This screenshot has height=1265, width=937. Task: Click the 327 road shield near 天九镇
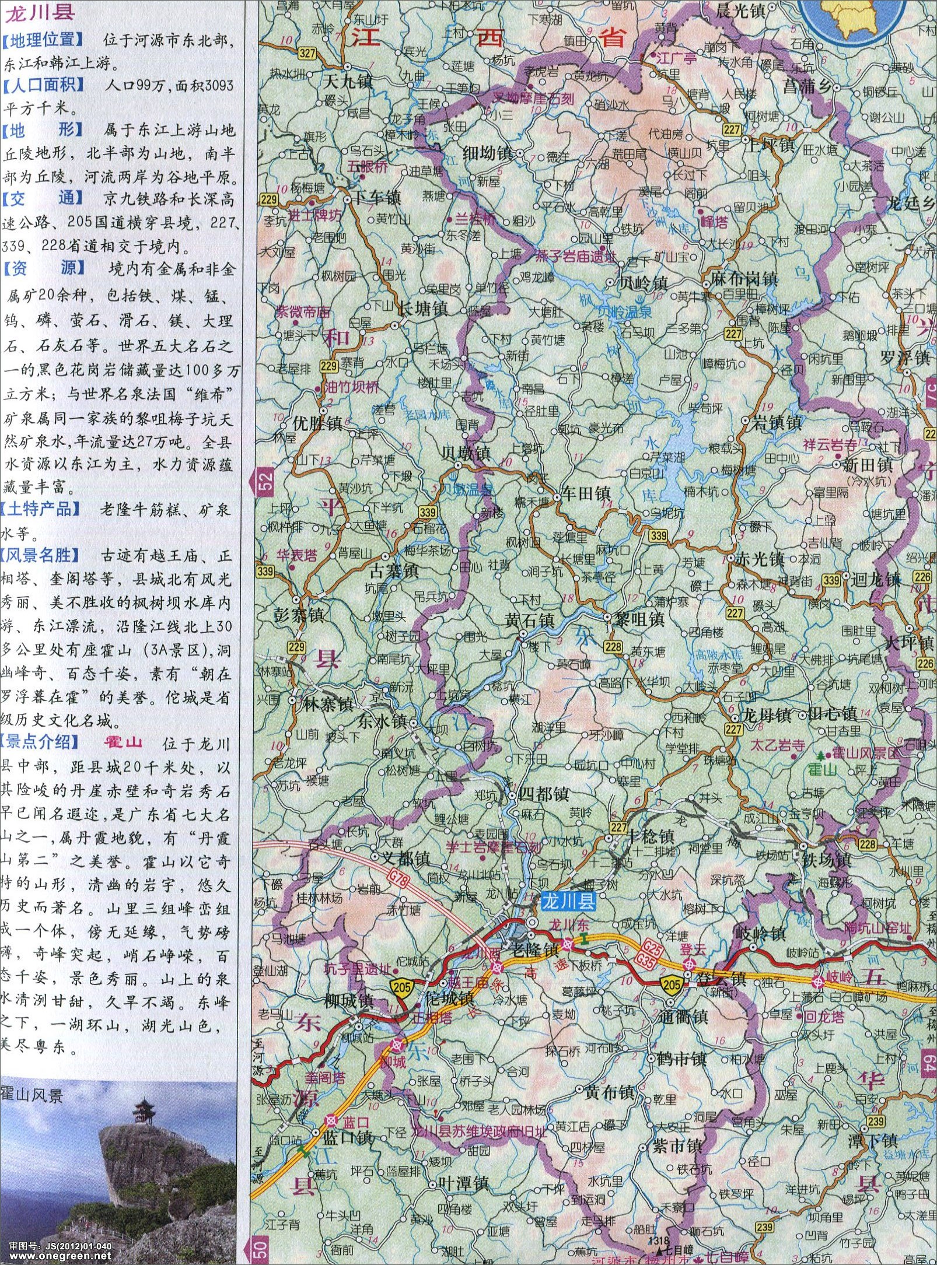pyautogui.click(x=307, y=54)
